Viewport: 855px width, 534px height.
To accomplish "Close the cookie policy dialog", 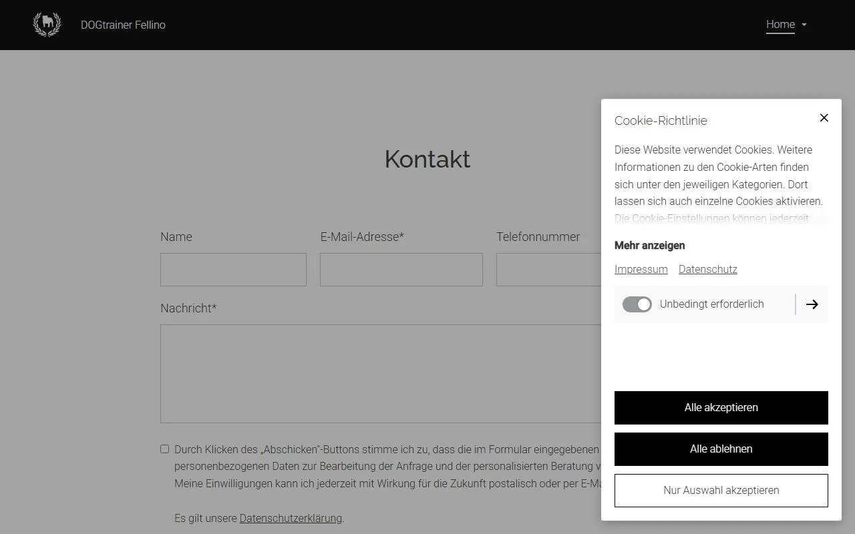I will coord(824,118).
